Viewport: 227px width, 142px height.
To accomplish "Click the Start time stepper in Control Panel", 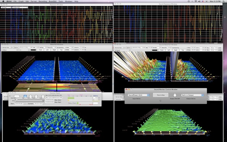I will click(24, 104).
